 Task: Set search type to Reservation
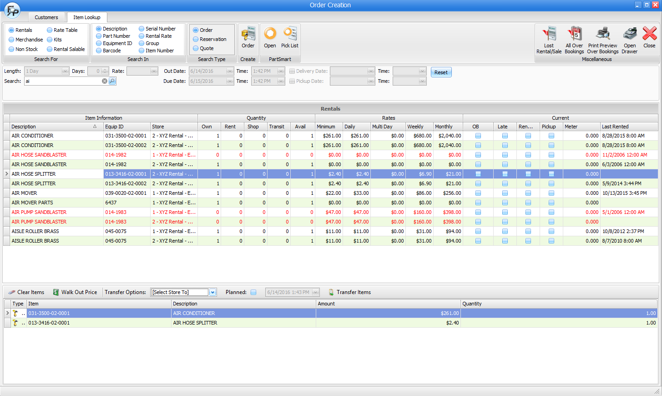coord(196,39)
